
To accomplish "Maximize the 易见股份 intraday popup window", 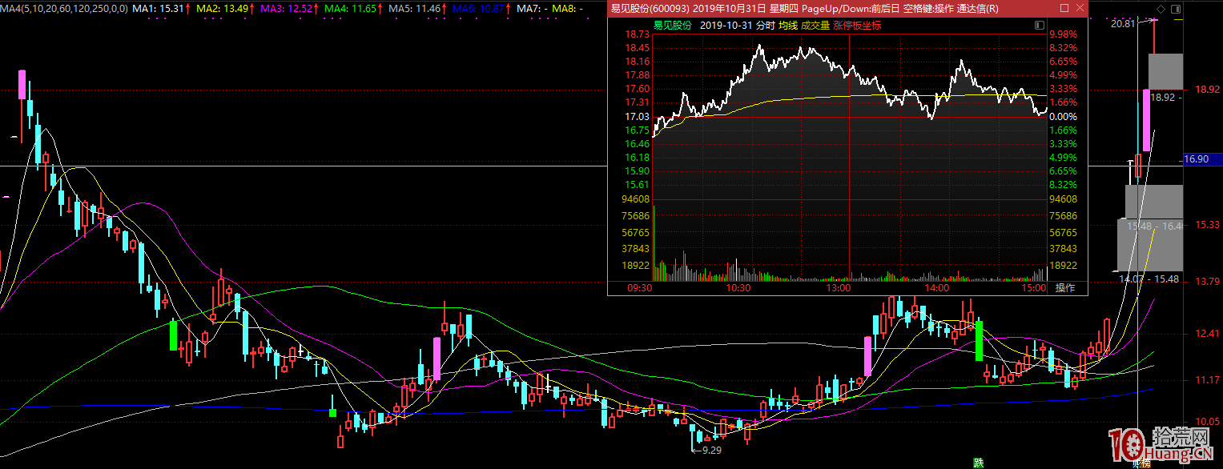I will coord(1064,9).
